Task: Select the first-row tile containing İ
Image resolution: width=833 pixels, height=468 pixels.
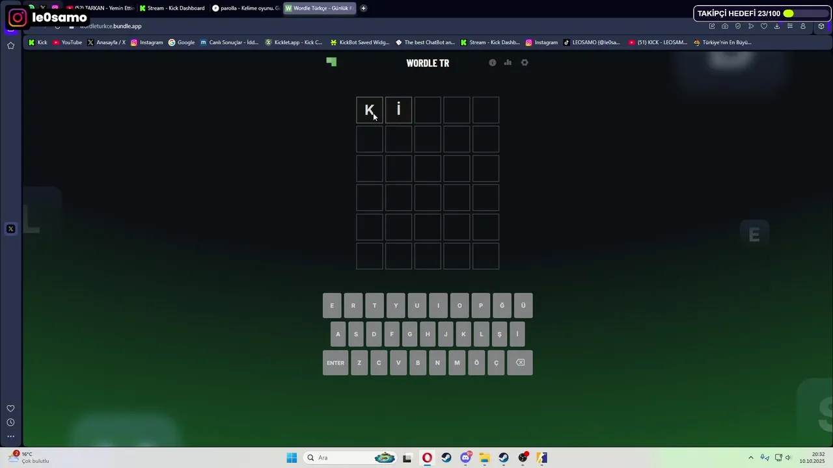Action: 399,110
